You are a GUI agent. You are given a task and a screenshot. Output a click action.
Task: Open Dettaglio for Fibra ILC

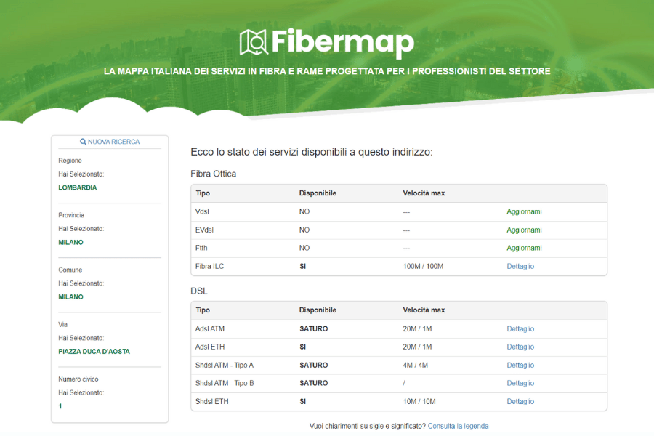click(x=520, y=266)
